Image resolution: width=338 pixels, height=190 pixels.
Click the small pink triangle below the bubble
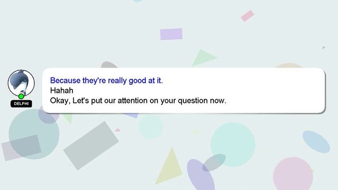click(117, 130)
